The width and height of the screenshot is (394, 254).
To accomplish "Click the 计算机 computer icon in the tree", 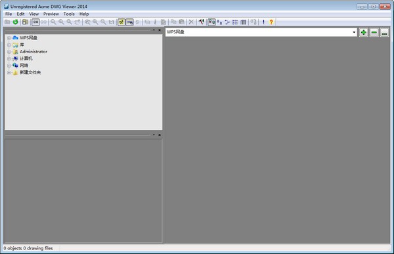I will (x=15, y=58).
